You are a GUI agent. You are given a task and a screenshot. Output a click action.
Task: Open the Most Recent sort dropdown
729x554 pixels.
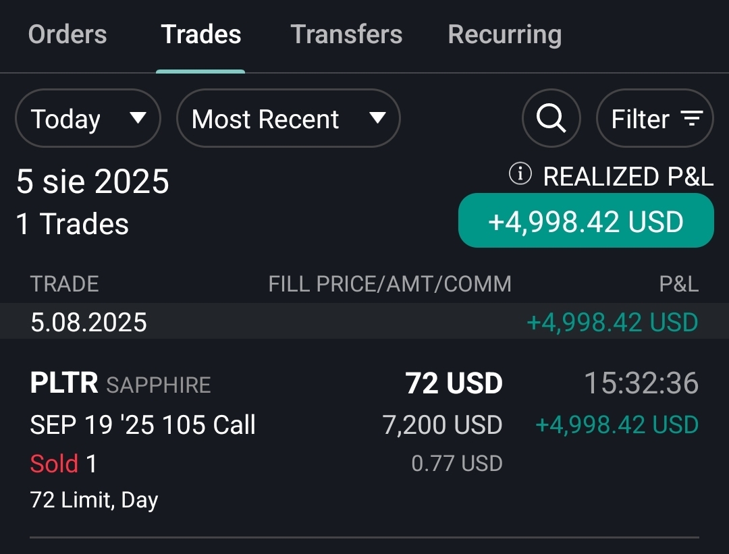tap(288, 119)
